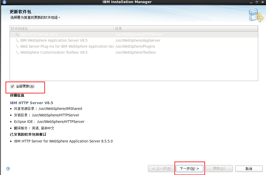Toggle the 全部更新(A) checkbox
Viewport: 266px width, 175px height.
tap(12, 86)
